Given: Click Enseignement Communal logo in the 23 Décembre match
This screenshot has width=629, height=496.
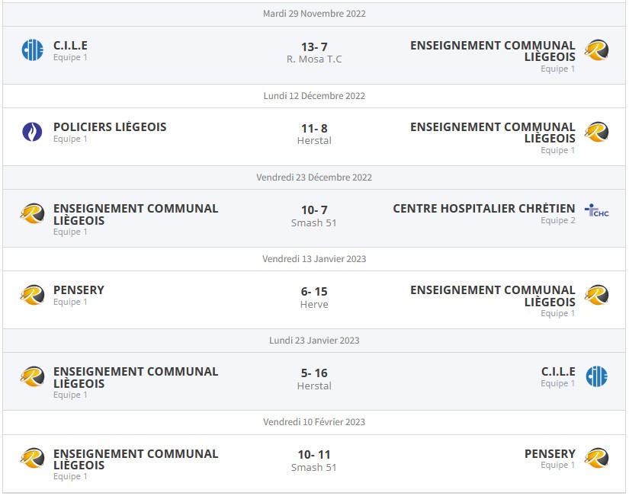Looking at the screenshot, I should pos(33,213).
